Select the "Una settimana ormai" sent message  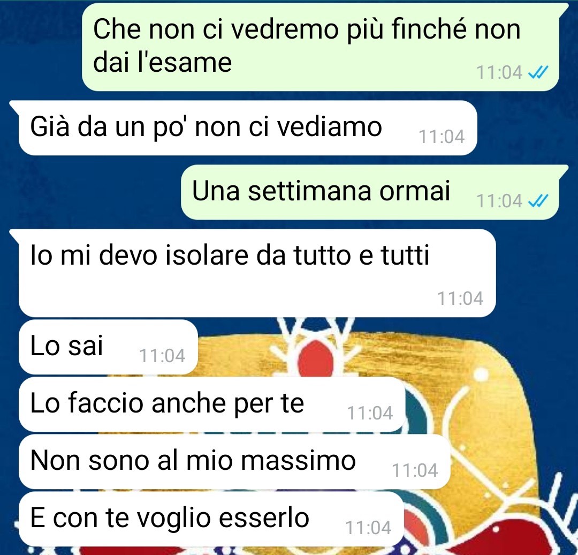[x=370, y=192]
